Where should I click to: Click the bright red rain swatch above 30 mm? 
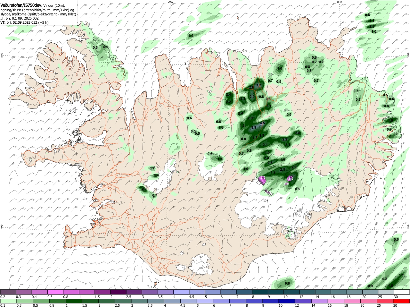point(402,301)
